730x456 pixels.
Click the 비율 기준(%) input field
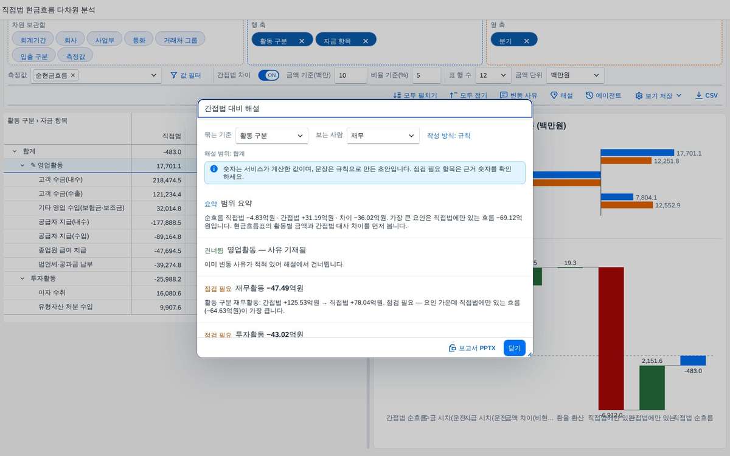pyautogui.click(x=426, y=75)
